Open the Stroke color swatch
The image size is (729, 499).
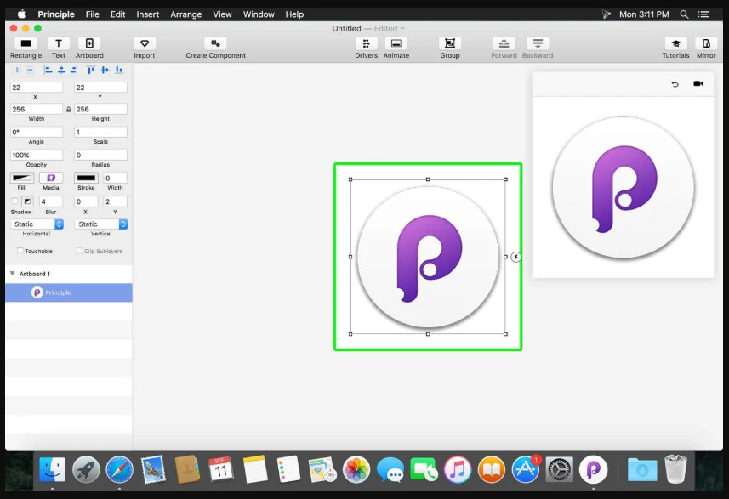coord(87,178)
